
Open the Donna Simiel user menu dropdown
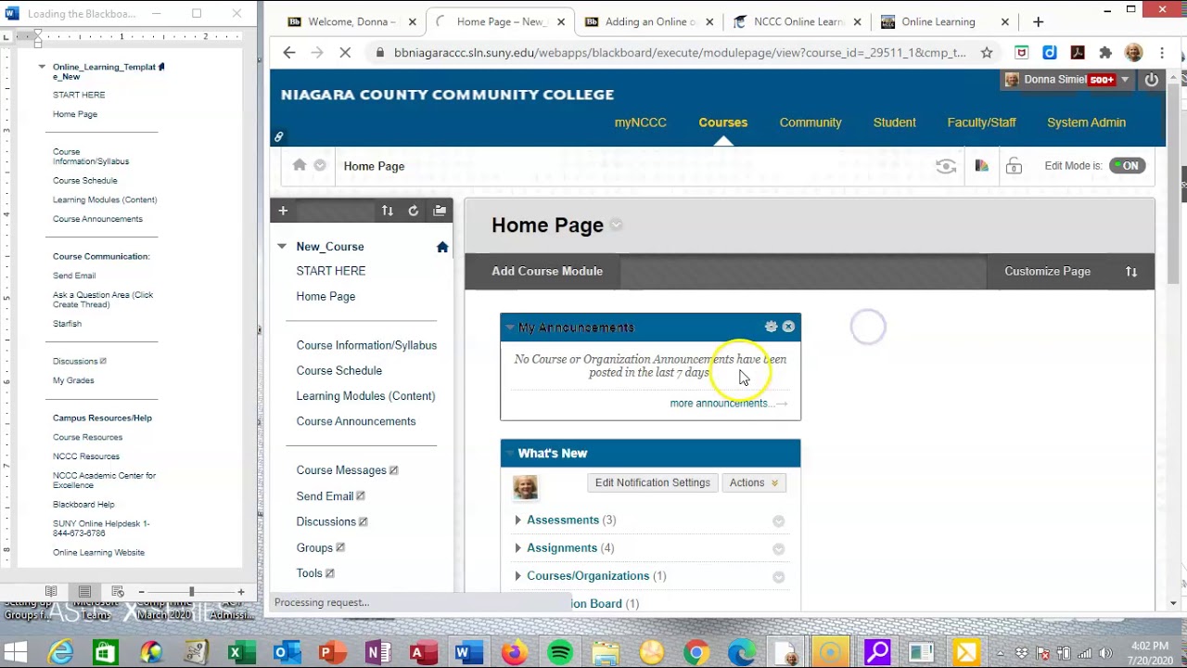pyautogui.click(x=1125, y=80)
